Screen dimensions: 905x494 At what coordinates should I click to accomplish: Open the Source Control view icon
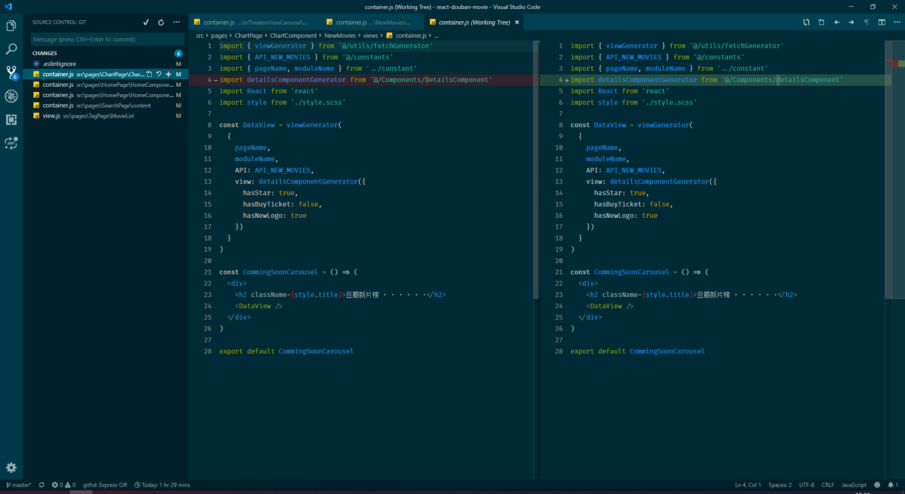click(x=11, y=73)
